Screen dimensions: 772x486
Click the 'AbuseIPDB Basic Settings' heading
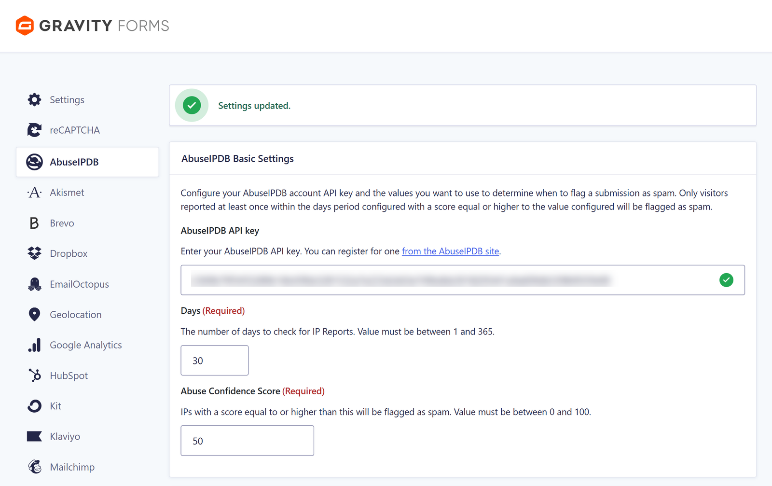[x=237, y=159]
